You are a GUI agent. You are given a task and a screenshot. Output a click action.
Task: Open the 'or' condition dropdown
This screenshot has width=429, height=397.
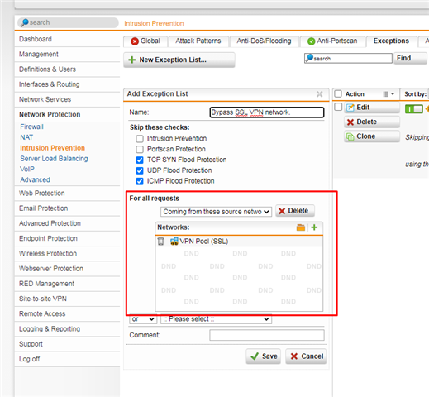point(143,319)
